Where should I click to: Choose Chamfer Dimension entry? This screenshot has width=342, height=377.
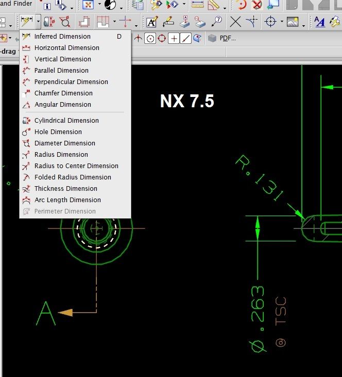[x=75, y=93]
